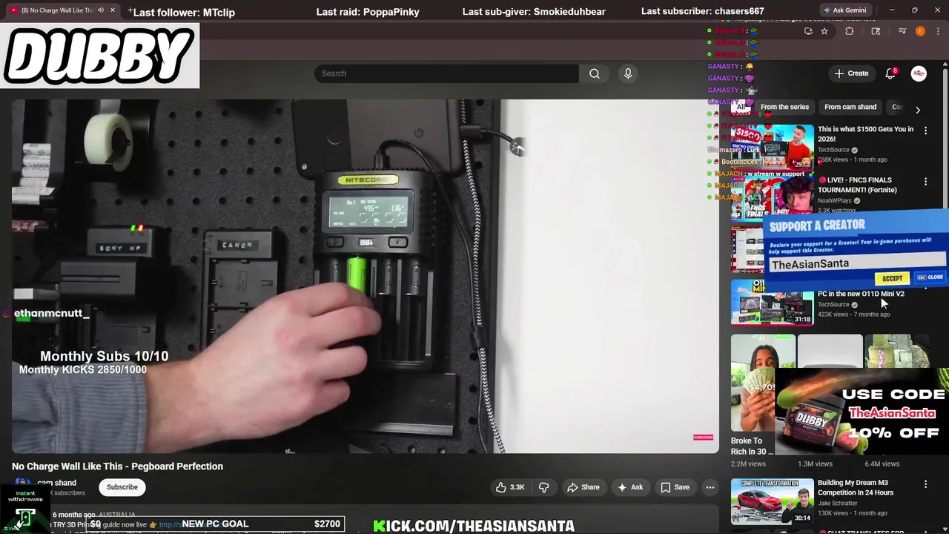Open Chrome media controls icon

pyautogui.click(x=902, y=31)
